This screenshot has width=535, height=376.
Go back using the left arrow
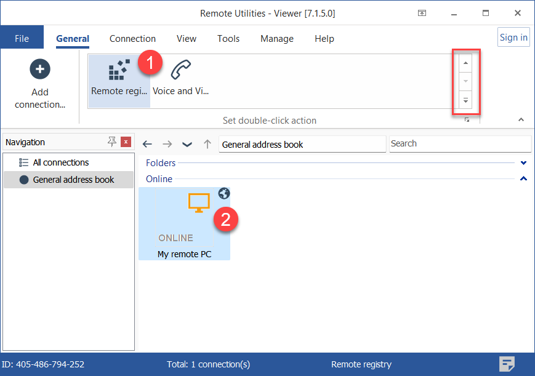(147, 144)
